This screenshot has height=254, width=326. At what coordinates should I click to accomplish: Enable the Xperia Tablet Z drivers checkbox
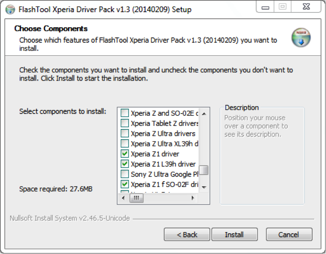pos(125,123)
